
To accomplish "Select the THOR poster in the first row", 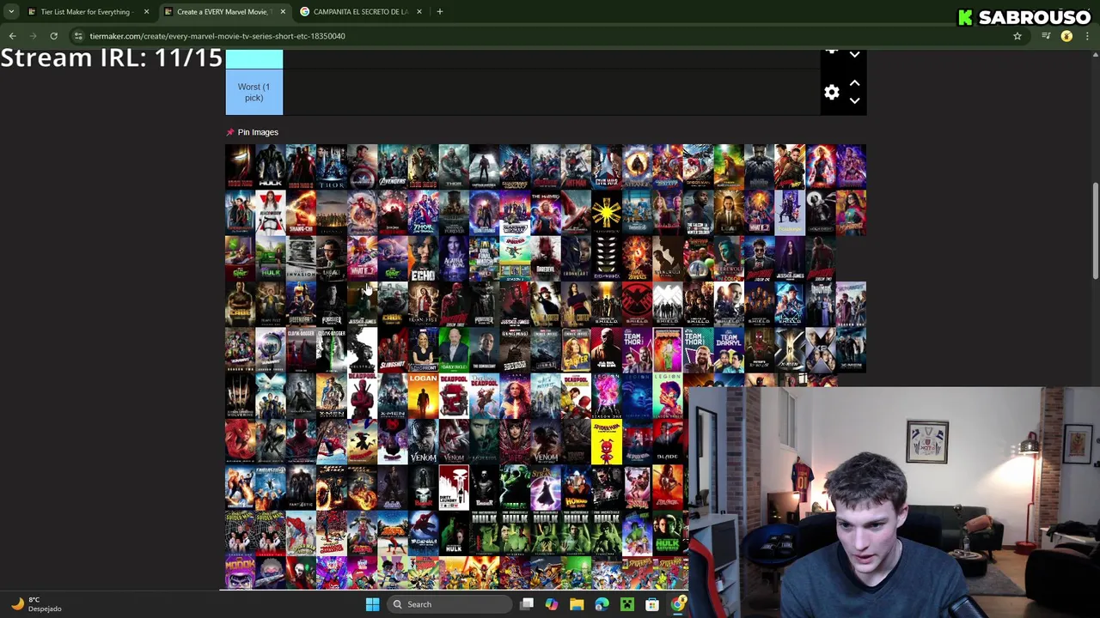I will (x=331, y=166).
